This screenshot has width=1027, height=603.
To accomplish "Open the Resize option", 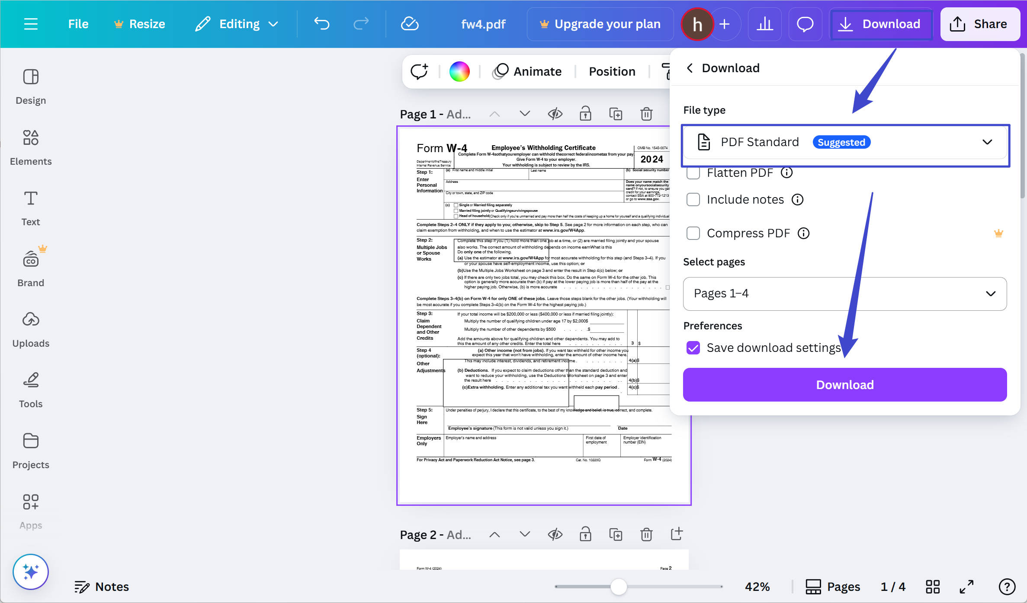I will [139, 24].
